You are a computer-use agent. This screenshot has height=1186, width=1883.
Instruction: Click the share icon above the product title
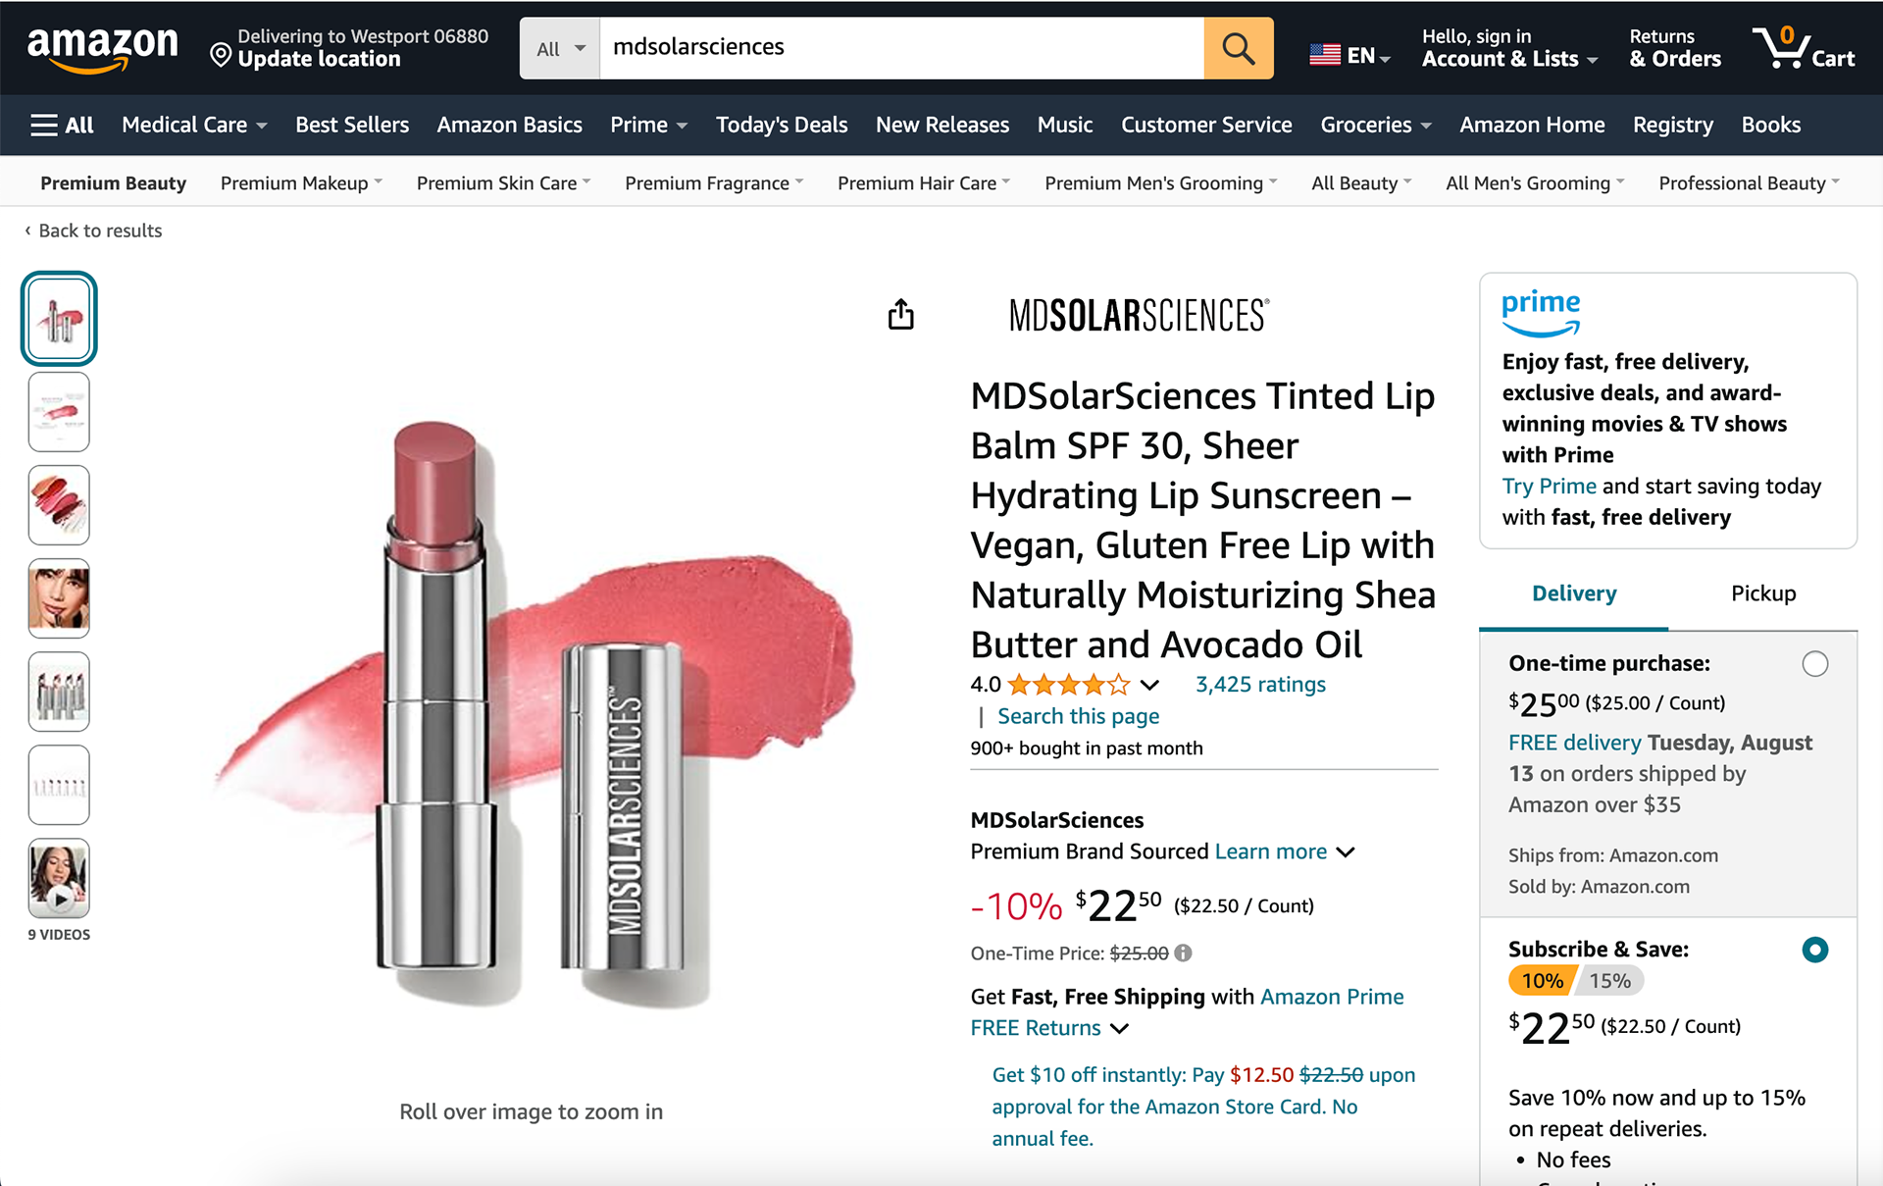(x=900, y=315)
